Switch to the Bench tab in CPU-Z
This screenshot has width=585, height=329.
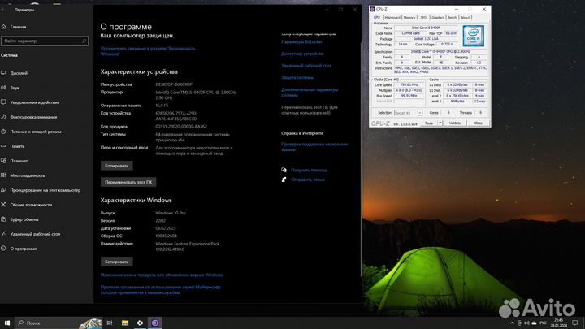[453, 18]
